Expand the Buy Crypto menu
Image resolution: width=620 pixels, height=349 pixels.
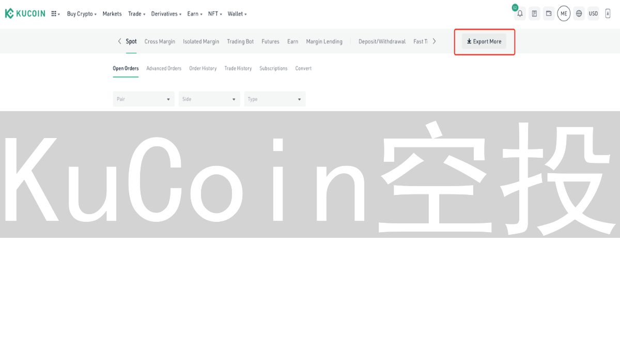click(x=82, y=14)
